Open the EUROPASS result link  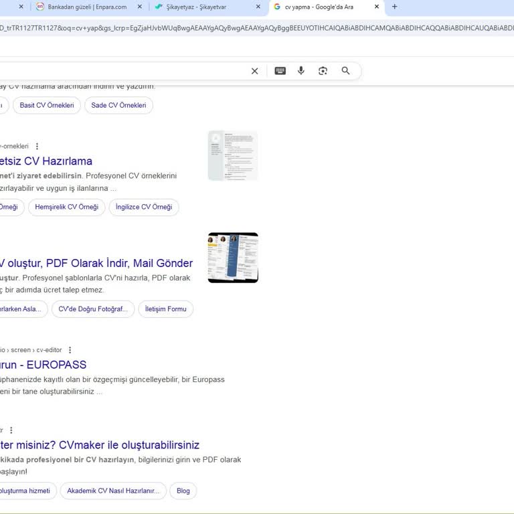[x=44, y=365]
